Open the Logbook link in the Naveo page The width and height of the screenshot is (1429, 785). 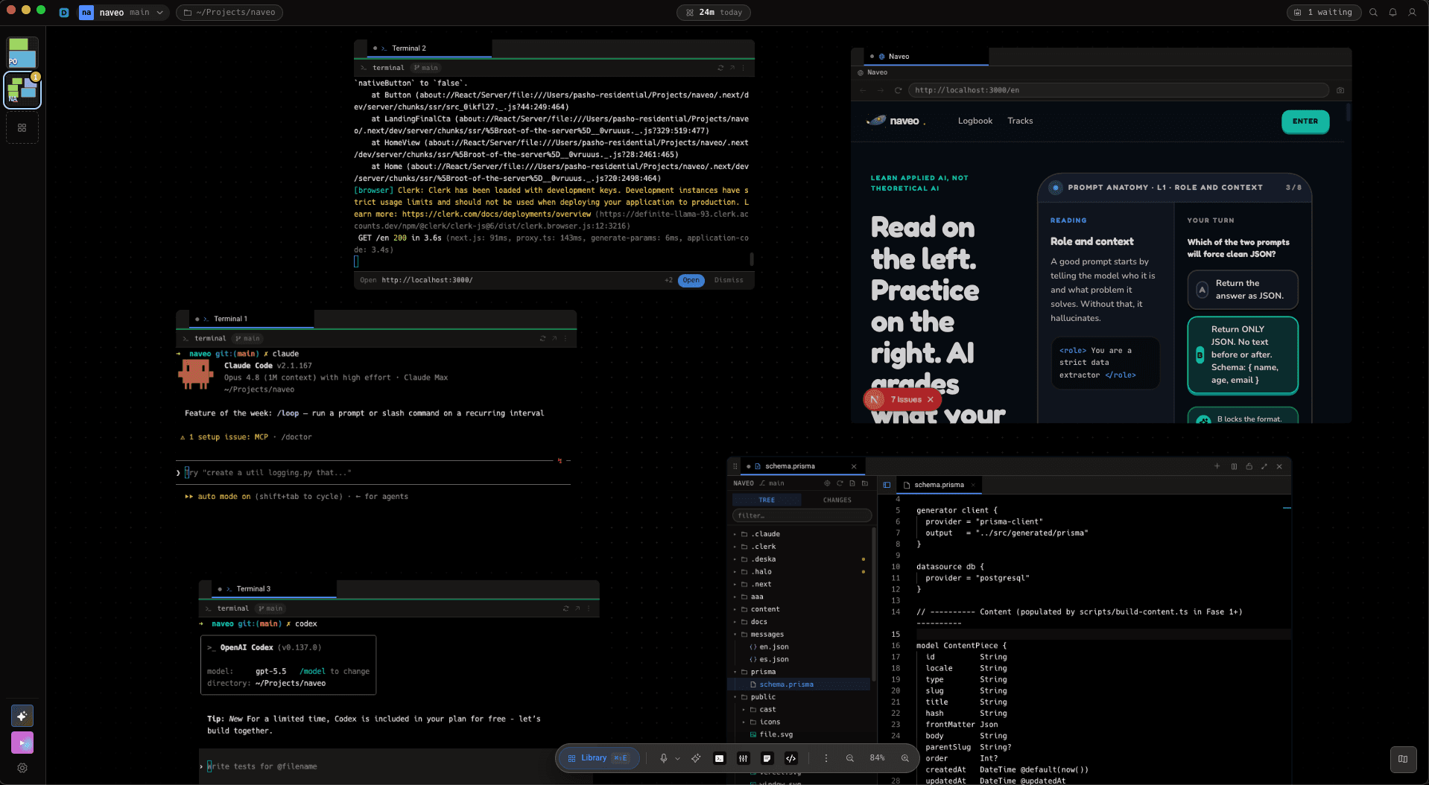(x=975, y=121)
